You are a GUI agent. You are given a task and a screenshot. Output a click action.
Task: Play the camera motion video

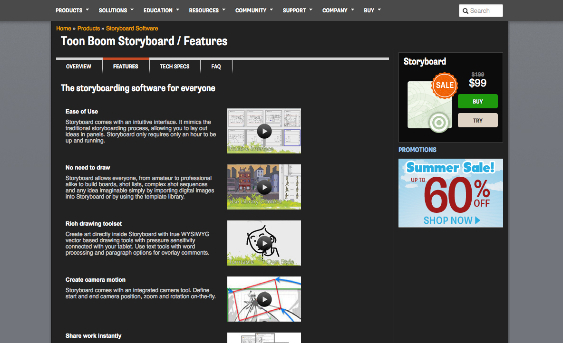264,299
